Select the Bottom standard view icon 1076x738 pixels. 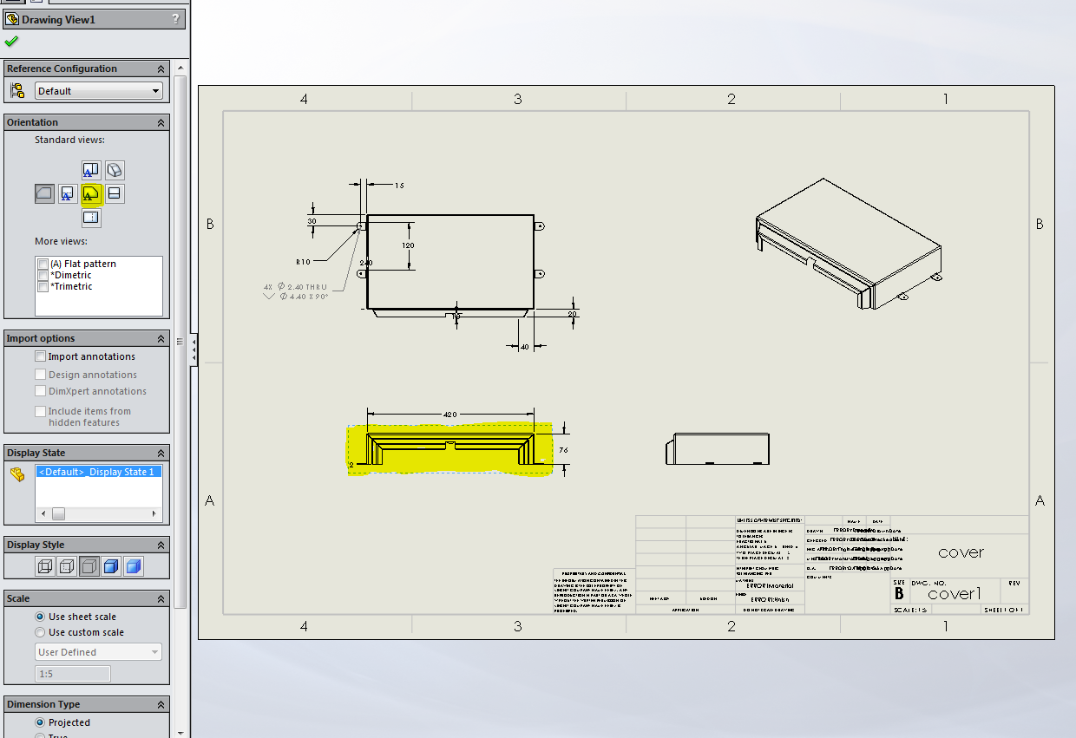pyautogui.click(x=91, y=217)
